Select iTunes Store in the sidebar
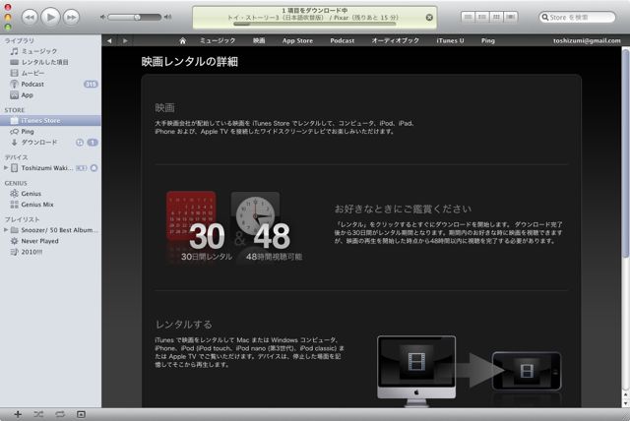Image resolution: width=630 pixels, height=421 pixels. point(50,120)
